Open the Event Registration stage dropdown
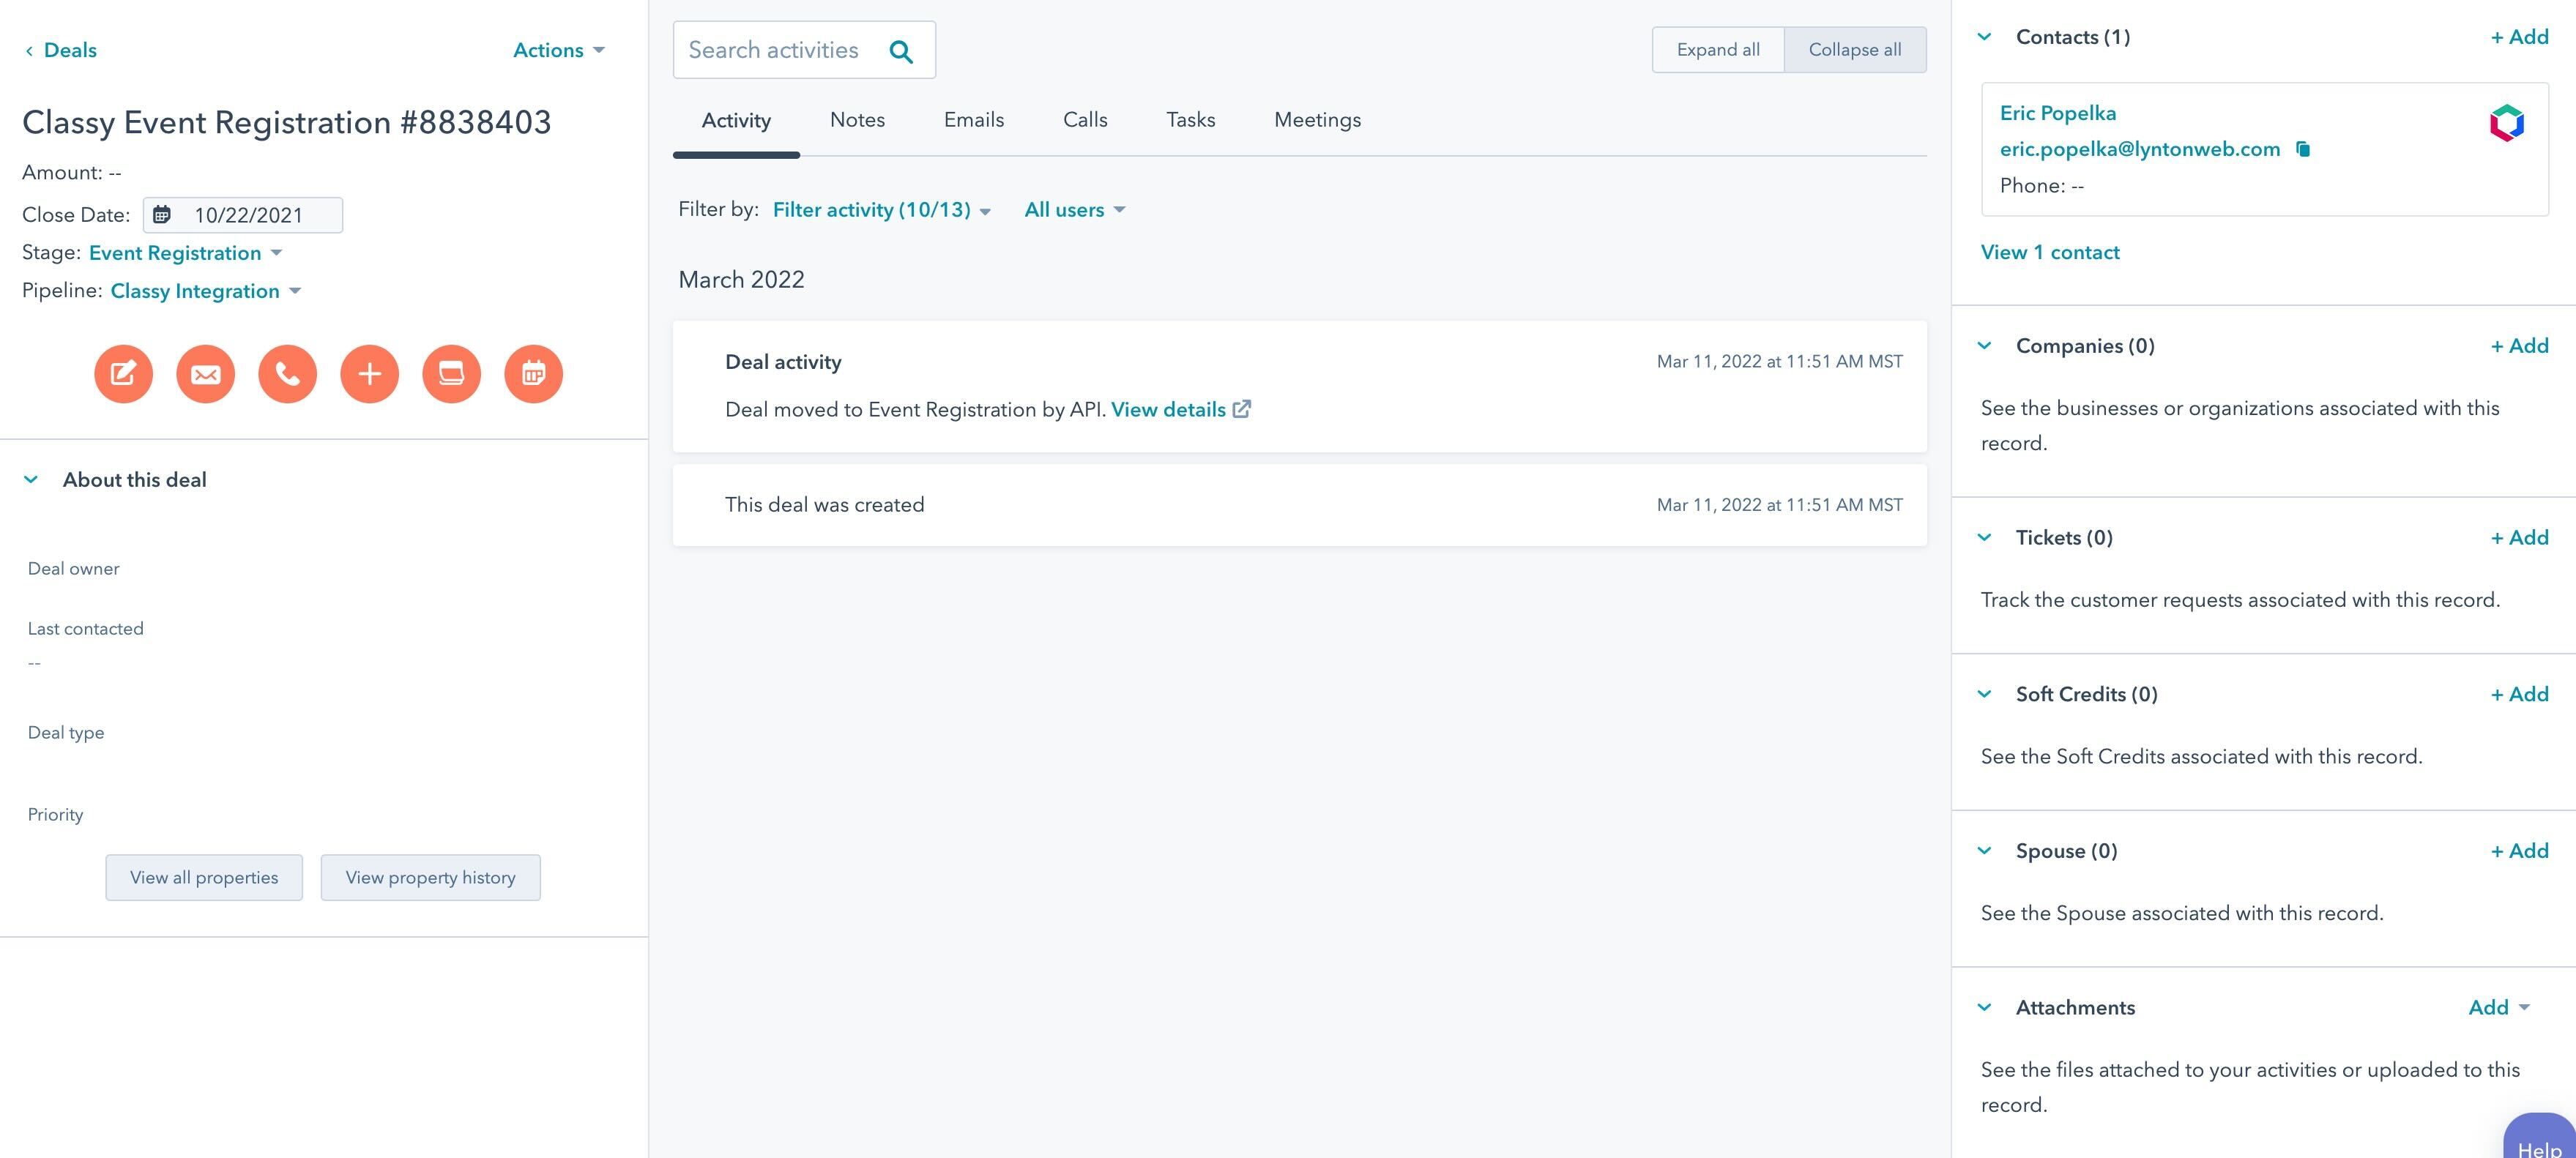Viewport: 2576px width, 1158px height. tap(185, 253)
